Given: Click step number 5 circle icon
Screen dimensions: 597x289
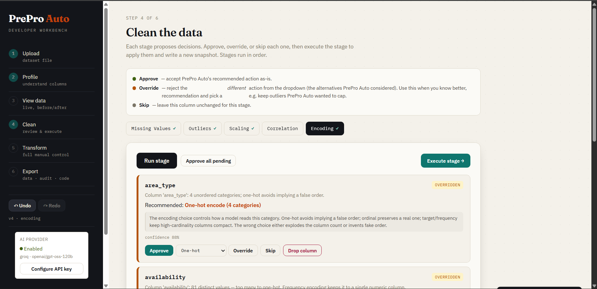Looking at the screenshot, I should point(13,148).
